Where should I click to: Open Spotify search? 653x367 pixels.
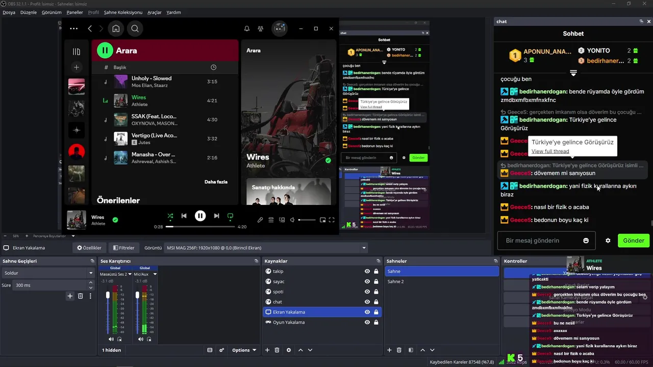click(x=135, y=29)
